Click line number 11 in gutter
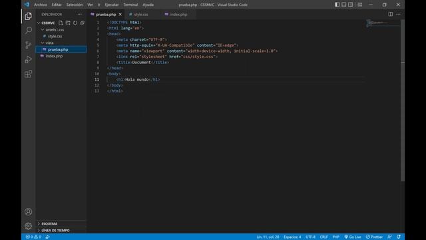This screenshot has height=240, width=426. 97,79
